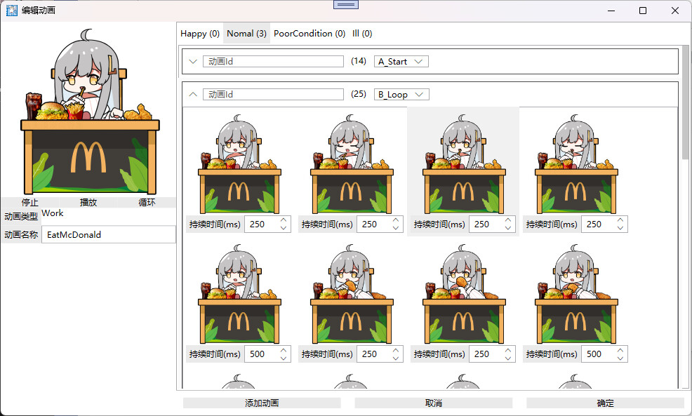692x416 pixels.
Task: Click the "Work" animation type text
Action: (x=53, y=213)
